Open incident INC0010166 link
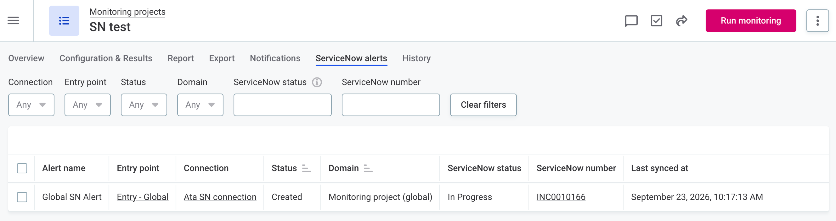This screenshot has height=221, width=836. click(x=561, y=197)
